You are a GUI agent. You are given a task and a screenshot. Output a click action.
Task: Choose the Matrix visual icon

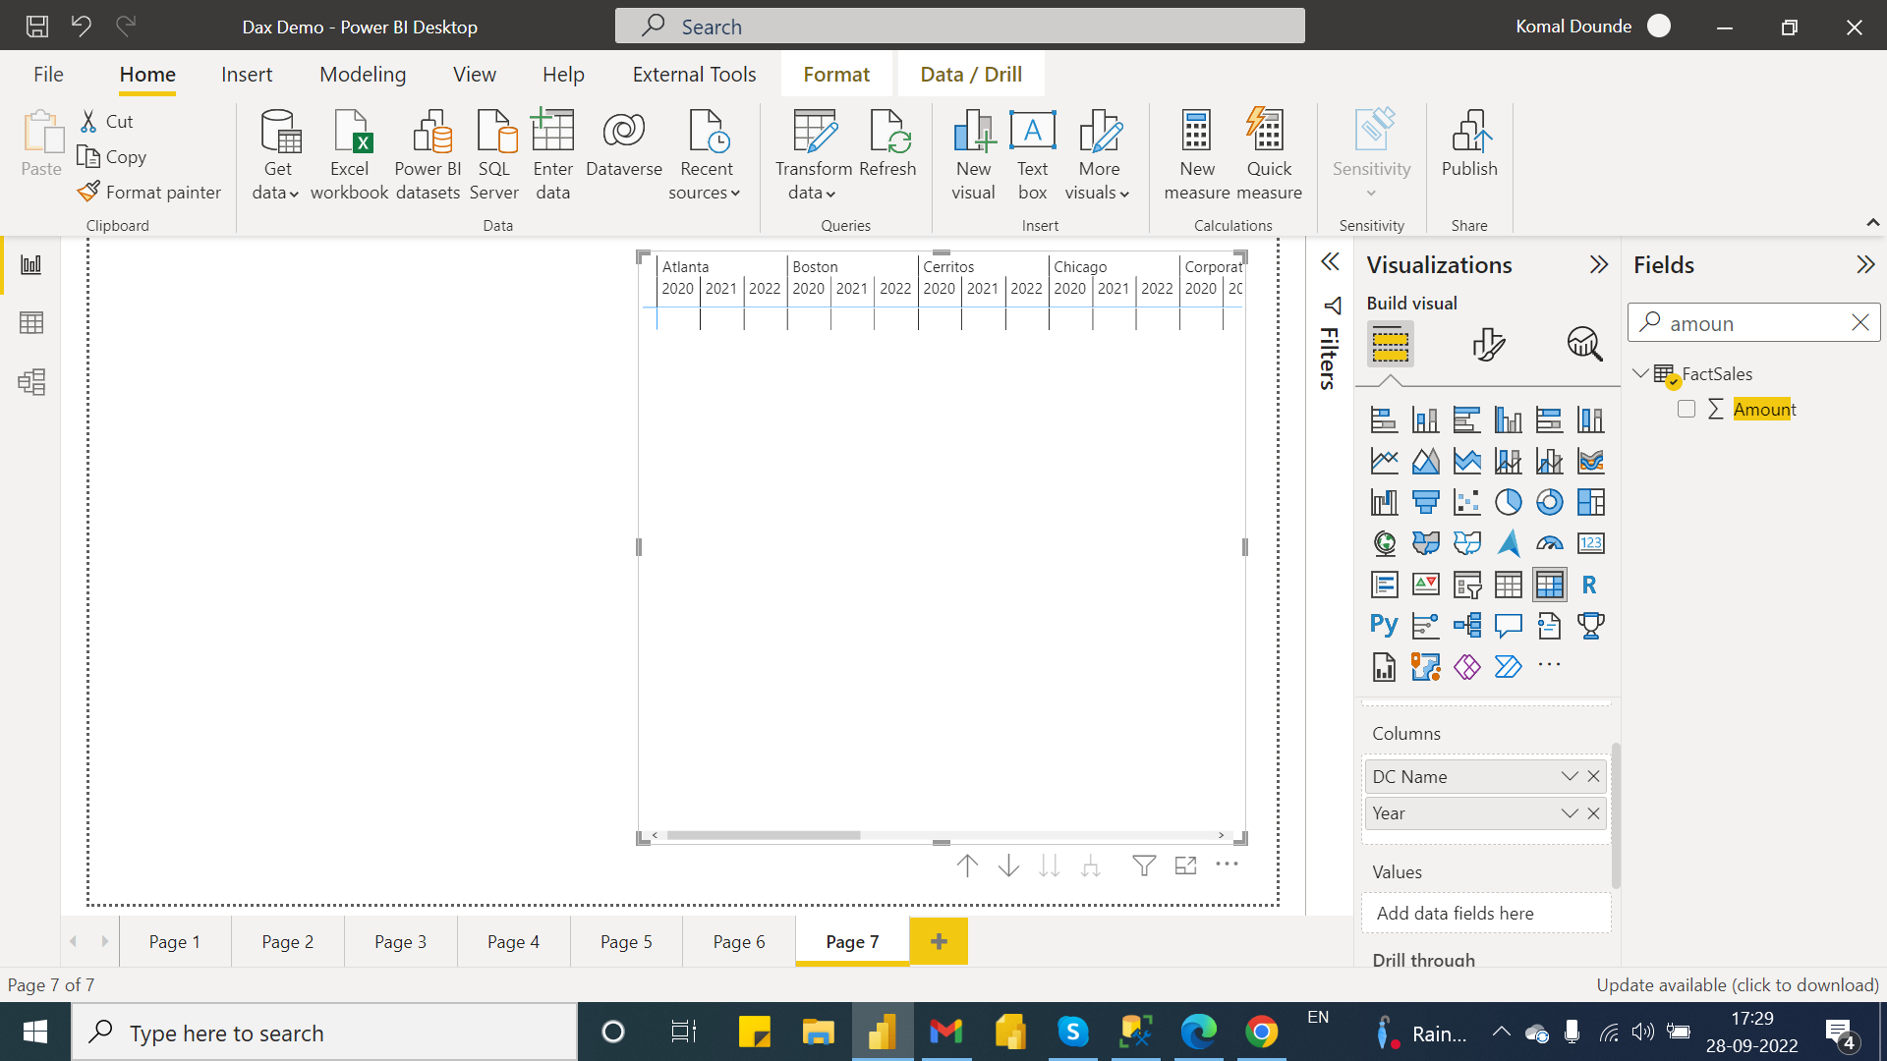pos(1549,585)
